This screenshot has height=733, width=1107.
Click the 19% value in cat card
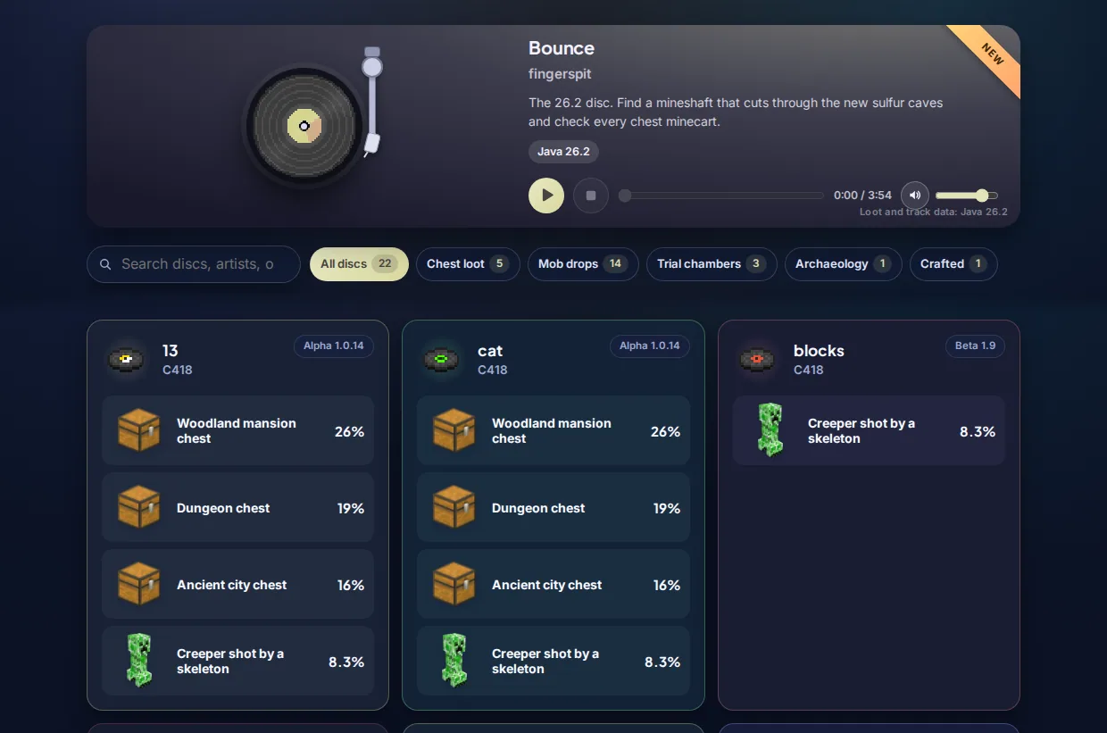(x=667, y=508)
